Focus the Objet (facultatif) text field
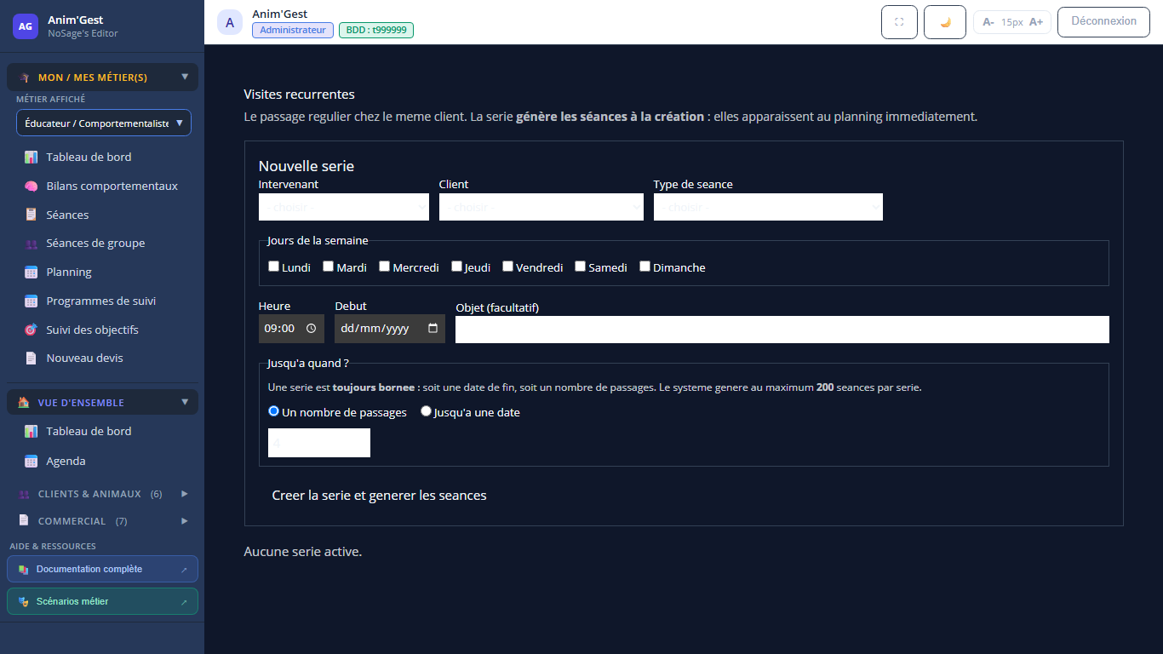Image resolution: width=1163 pixels, height=654 pixels. tap(782, 330)
